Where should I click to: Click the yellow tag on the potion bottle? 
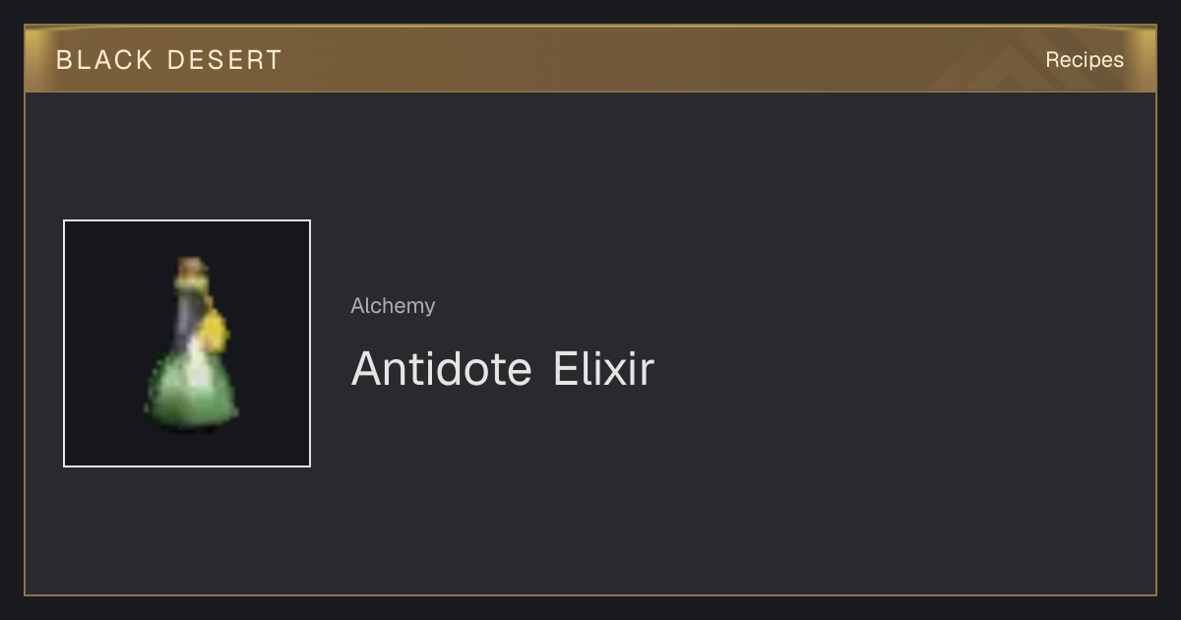(x=215, y=332)
